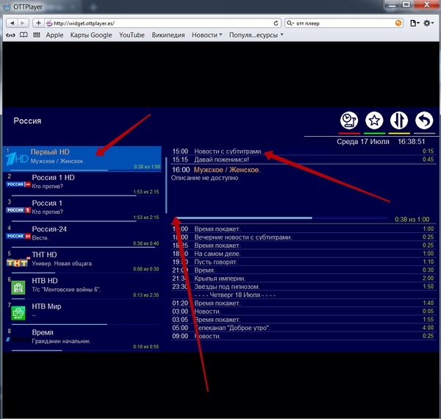The image size is (441, 419).
Task: Open the Top Sites grid icon
Action: (x=37, y=35)
